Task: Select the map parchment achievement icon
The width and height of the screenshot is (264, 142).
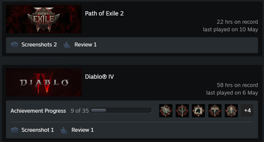Action: click(x=198, y=111)
